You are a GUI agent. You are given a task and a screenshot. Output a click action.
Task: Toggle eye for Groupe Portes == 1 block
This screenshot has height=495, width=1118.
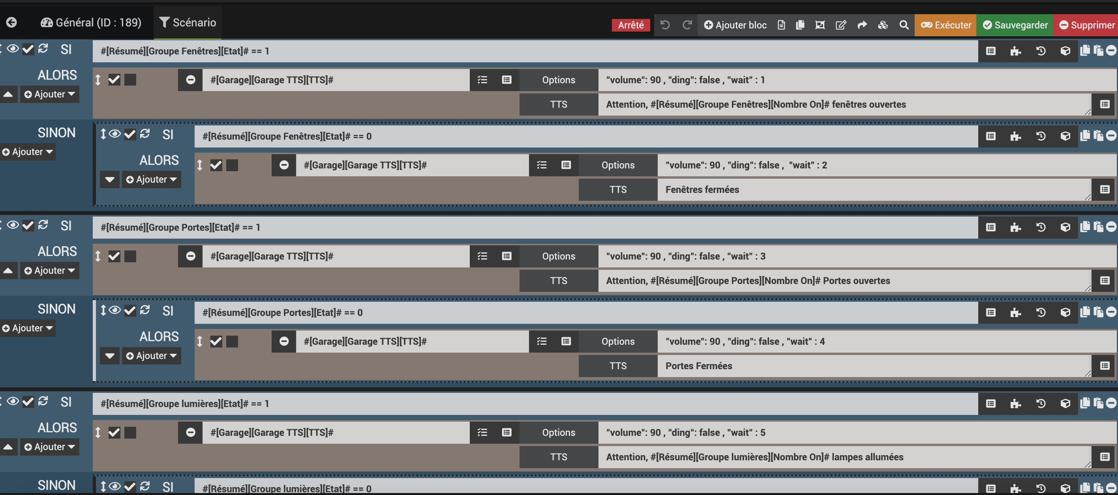[13, 225]
